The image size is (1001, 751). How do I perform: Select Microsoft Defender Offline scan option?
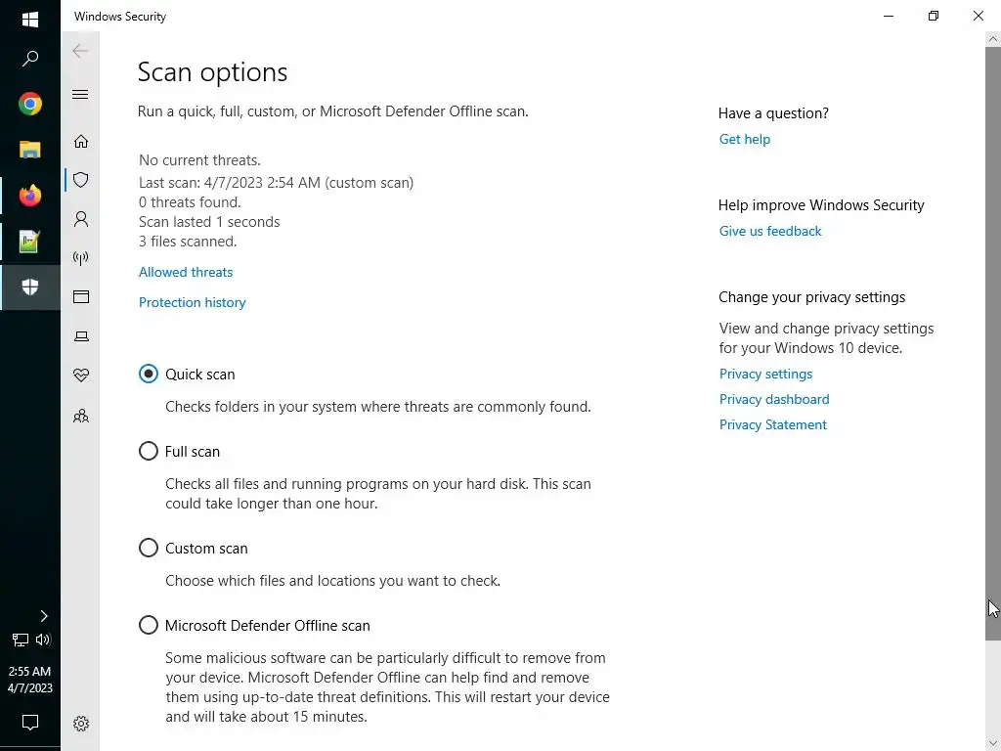[149, 625]
